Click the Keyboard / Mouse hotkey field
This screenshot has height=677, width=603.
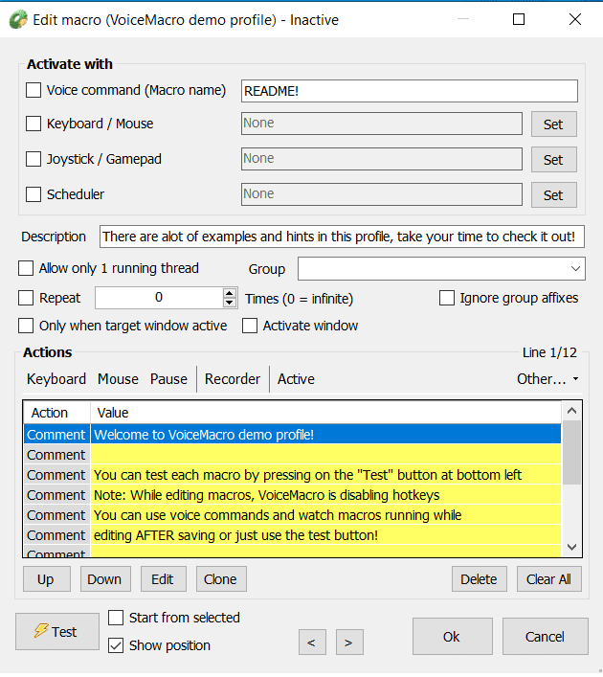(x=382, y=124)
